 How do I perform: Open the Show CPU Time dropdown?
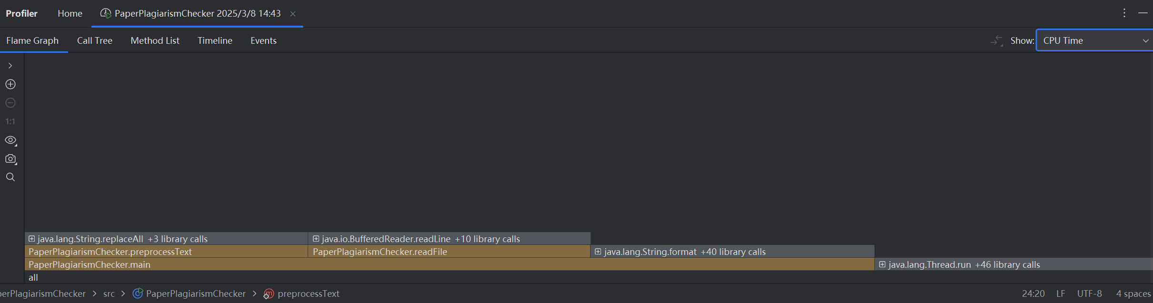1094,40
